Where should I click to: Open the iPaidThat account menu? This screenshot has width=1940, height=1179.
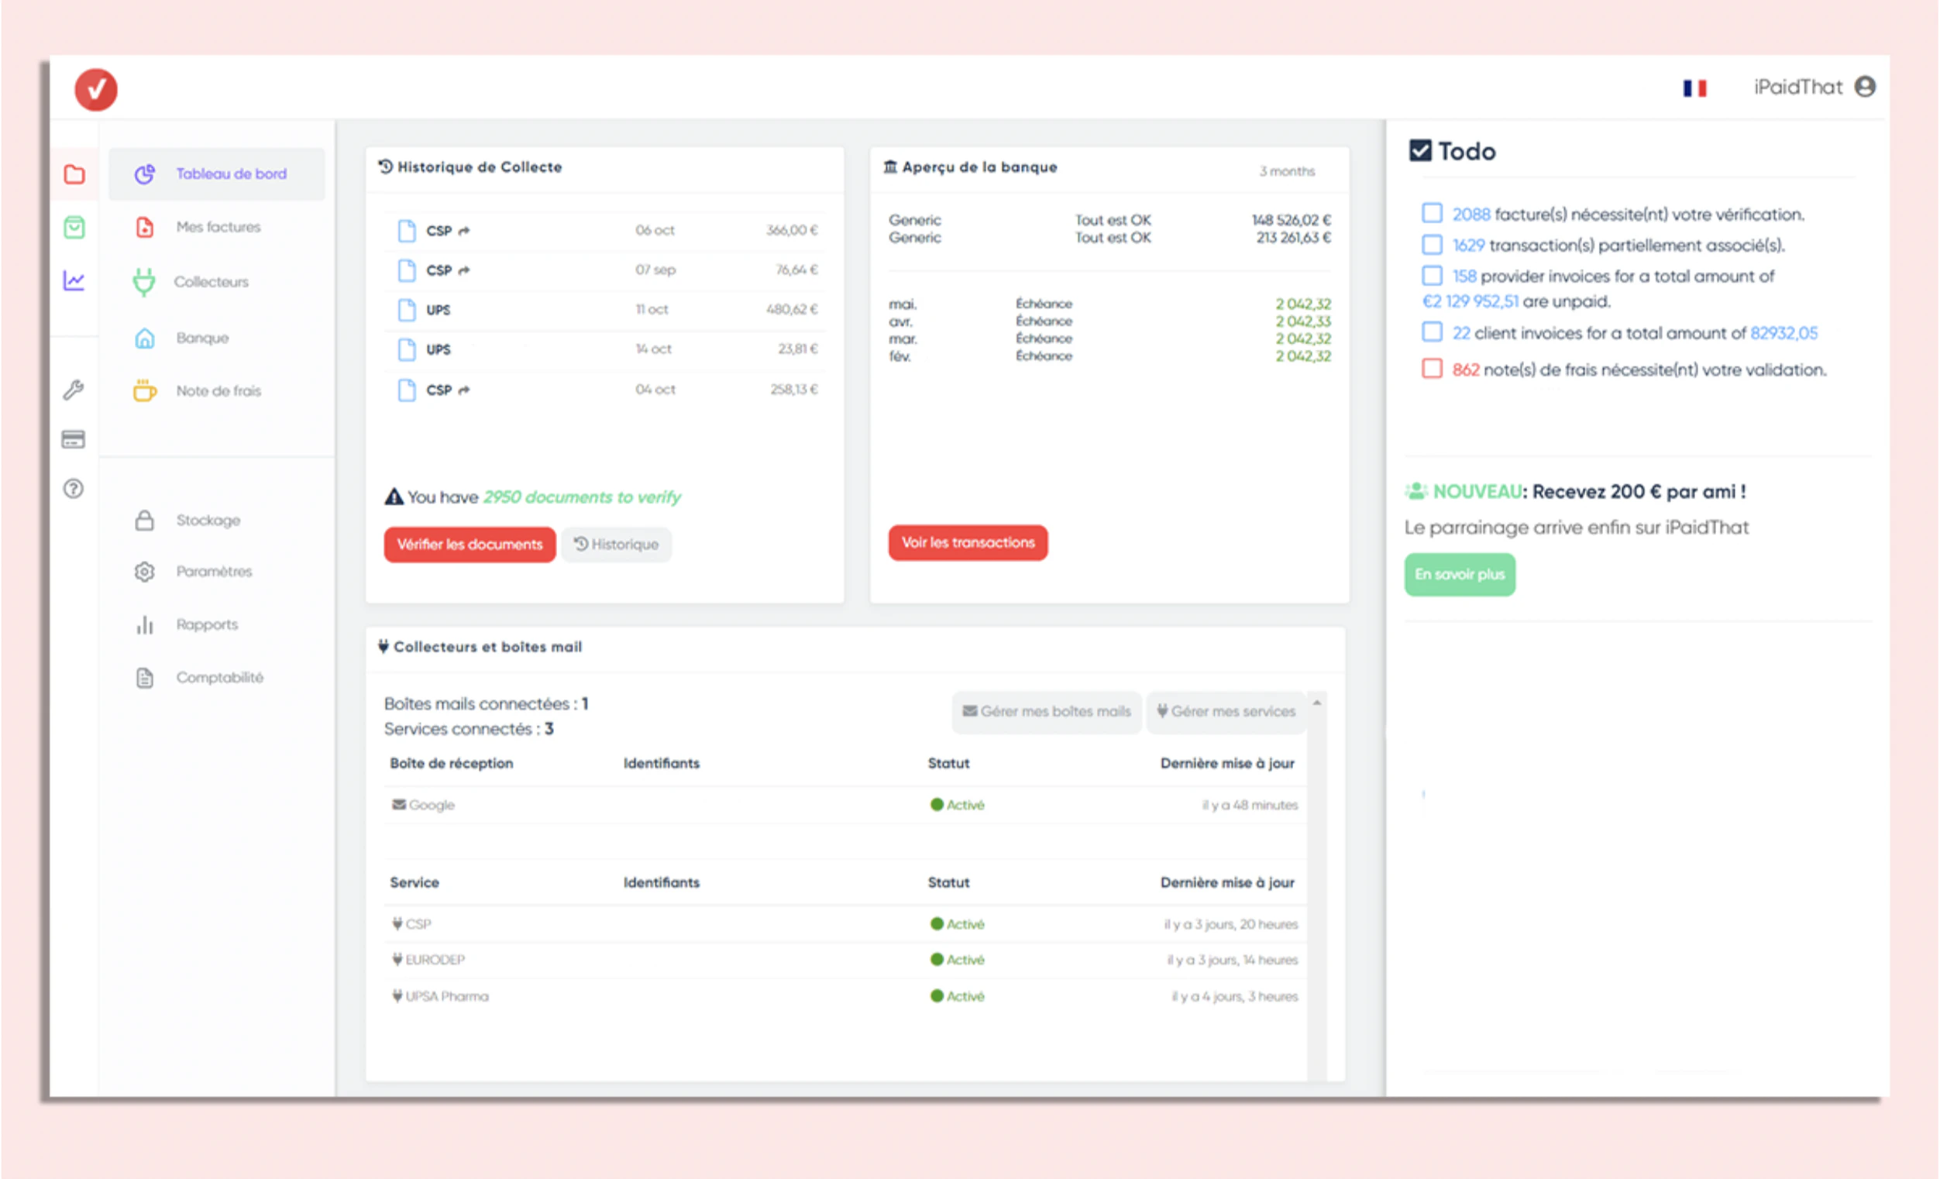pyautogui.click(x=1814, y=87)
